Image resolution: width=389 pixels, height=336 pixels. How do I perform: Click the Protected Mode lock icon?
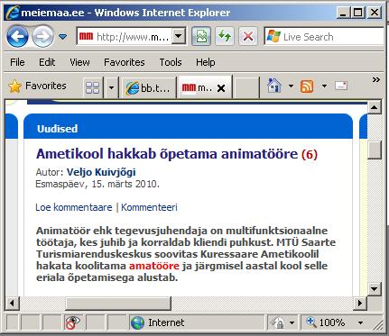[x=277, y=322]
